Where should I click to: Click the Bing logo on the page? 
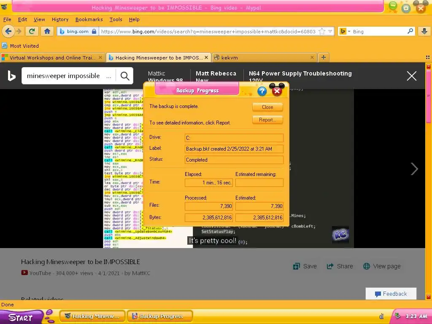coord(11,76)
